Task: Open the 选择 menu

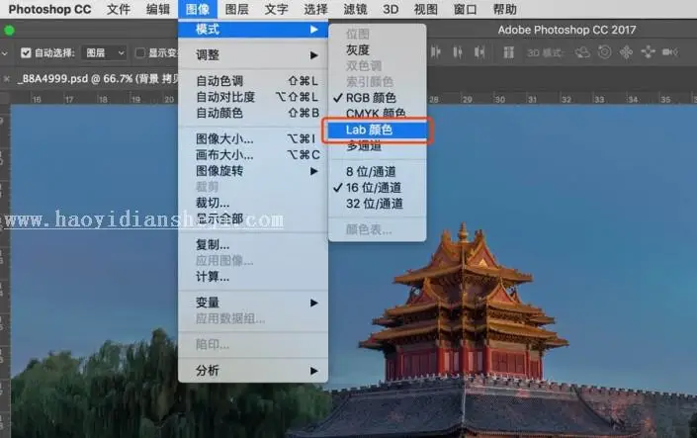Action: [315, 9]
